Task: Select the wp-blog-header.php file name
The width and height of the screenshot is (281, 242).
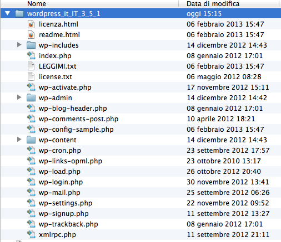Action: pyautogui.click(x=73, y=109)
